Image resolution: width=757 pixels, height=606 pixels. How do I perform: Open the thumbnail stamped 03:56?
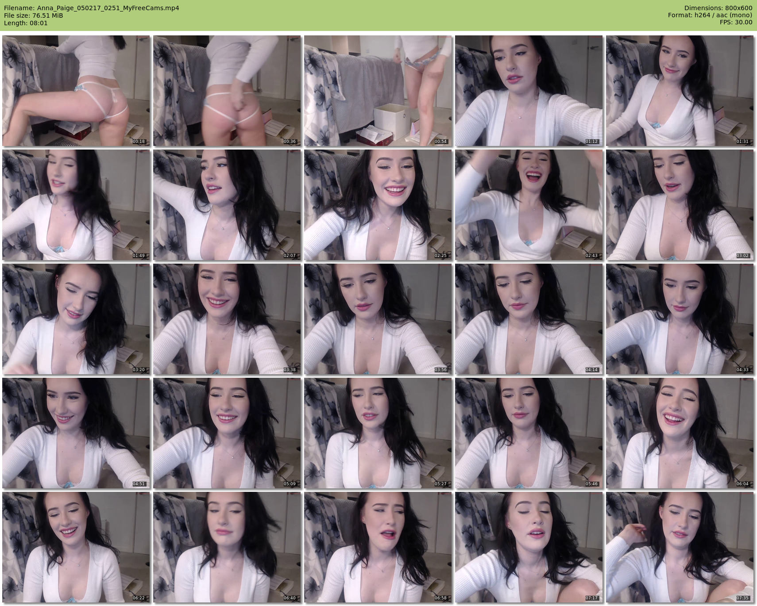(378, 319)
